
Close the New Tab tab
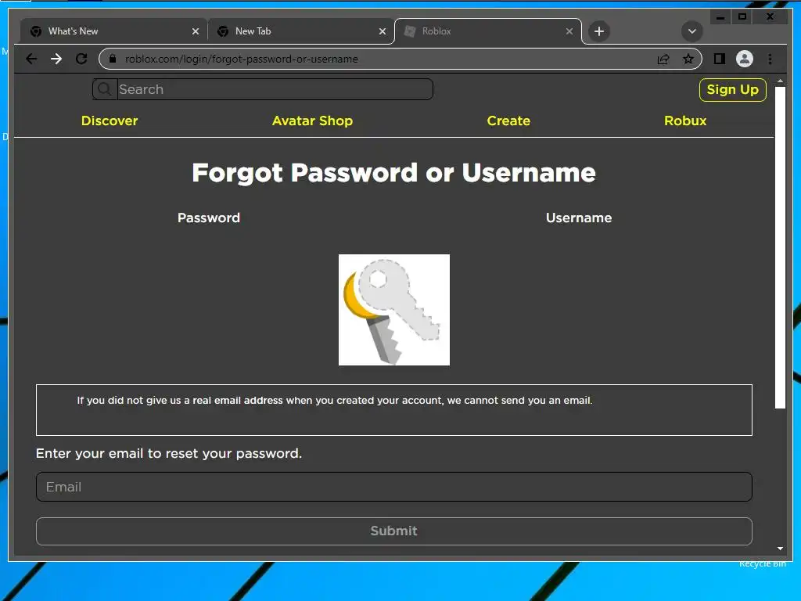point(382,31)
